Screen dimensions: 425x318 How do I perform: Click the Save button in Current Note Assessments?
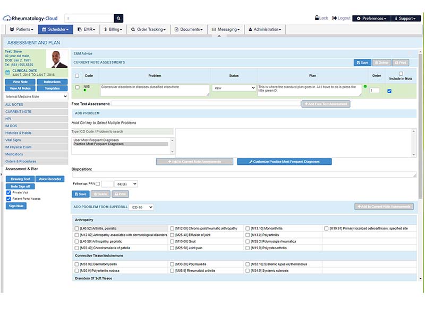(362, 63)
